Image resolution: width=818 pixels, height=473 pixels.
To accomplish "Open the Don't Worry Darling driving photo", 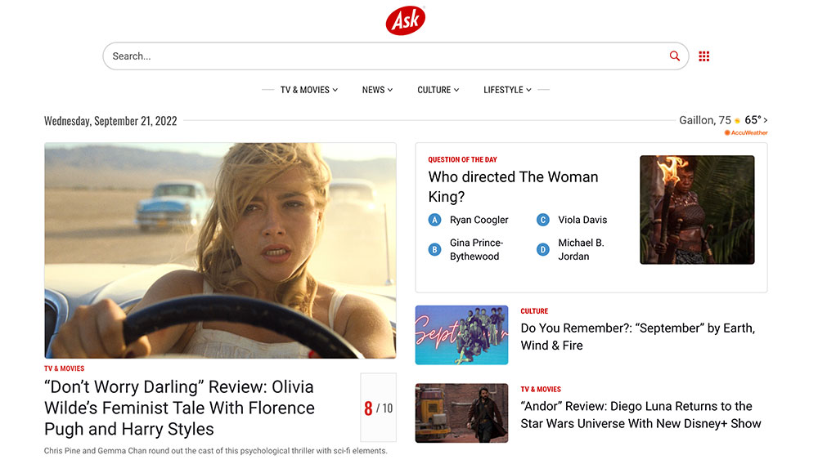I will (x=220, y=251).
